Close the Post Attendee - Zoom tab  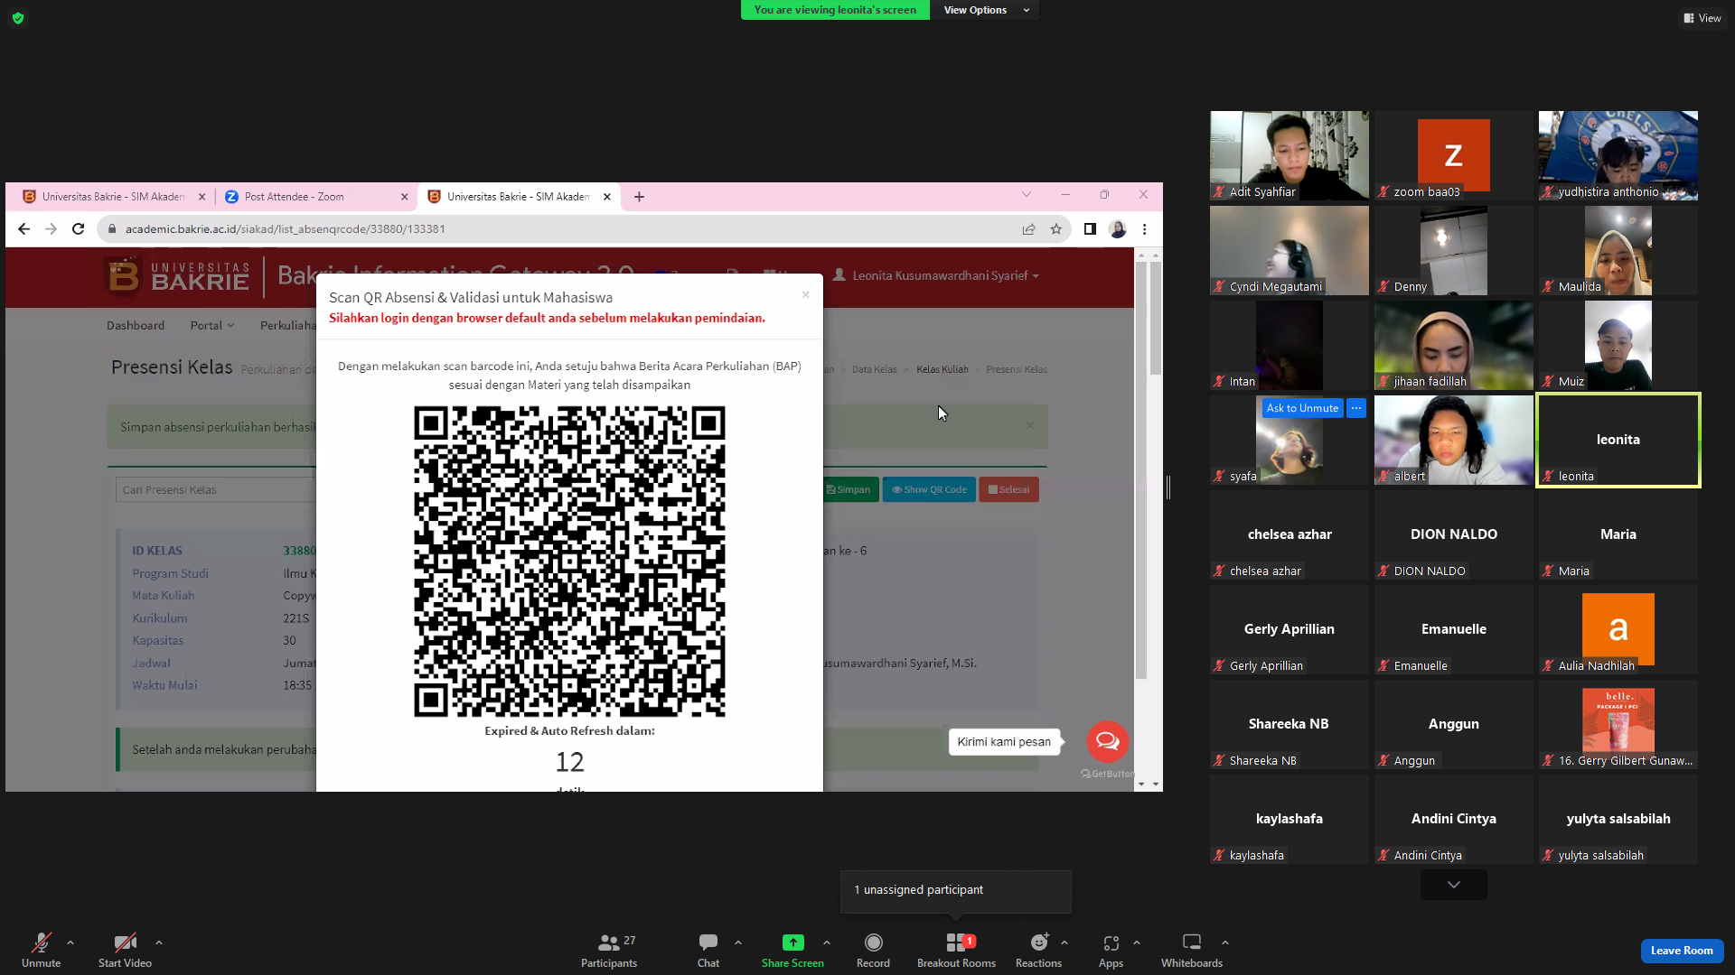tap(405, 197)
